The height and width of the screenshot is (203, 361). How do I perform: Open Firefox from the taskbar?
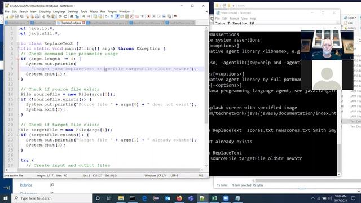(x=179, y=198)
